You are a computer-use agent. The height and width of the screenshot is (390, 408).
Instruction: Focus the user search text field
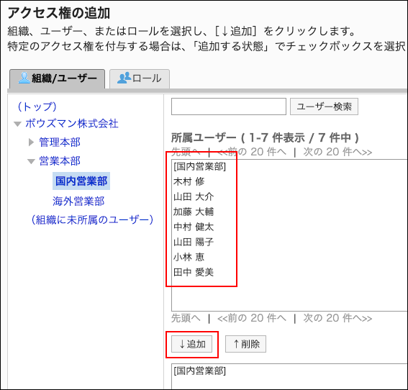(229, 106)
